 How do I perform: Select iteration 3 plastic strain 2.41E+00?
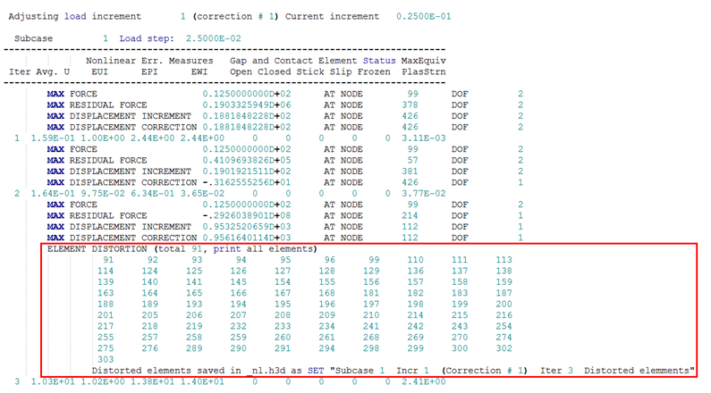click(x=424, y=381)
